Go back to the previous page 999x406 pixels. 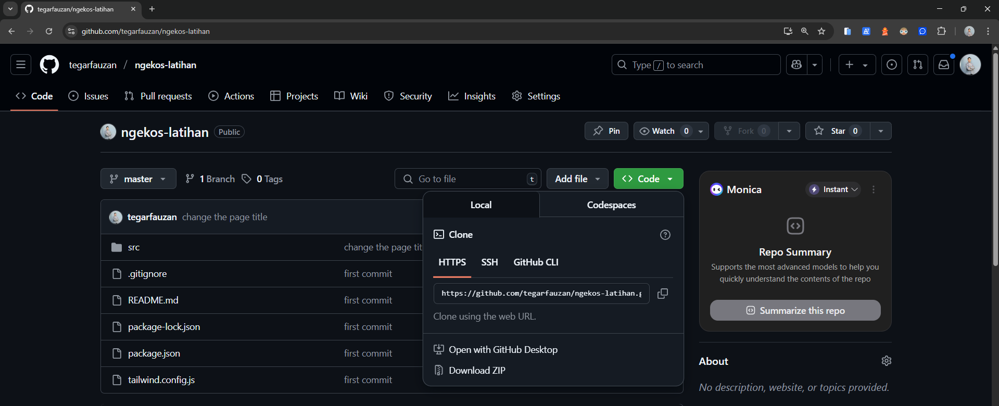click(11, 31)
